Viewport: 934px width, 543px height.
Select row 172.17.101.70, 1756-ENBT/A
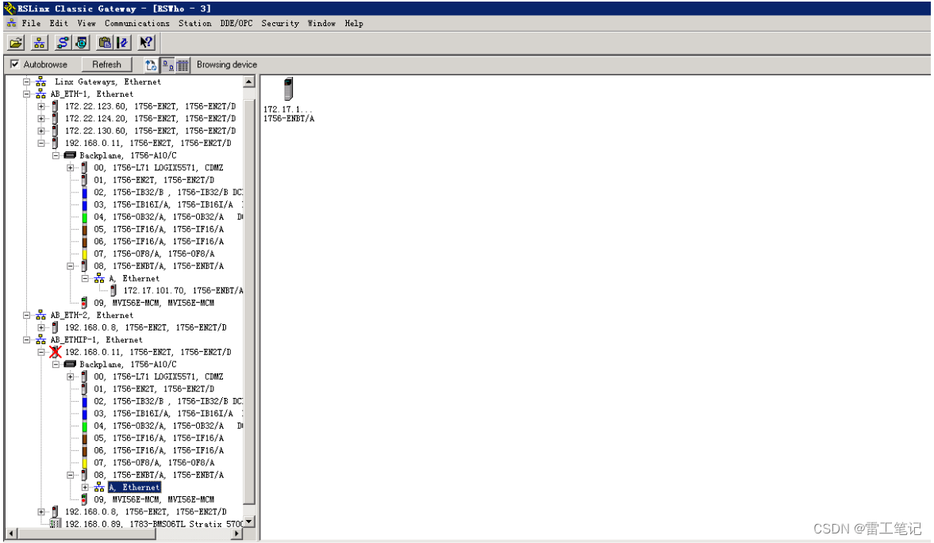(183, 291)
